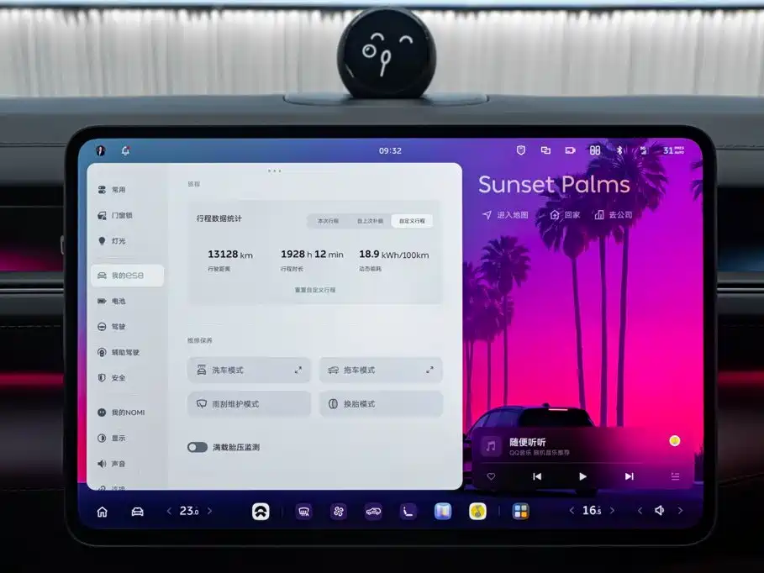Screen dimensions: 764x573
Task: Open the screen mirroring status icon
Action: 545,150
